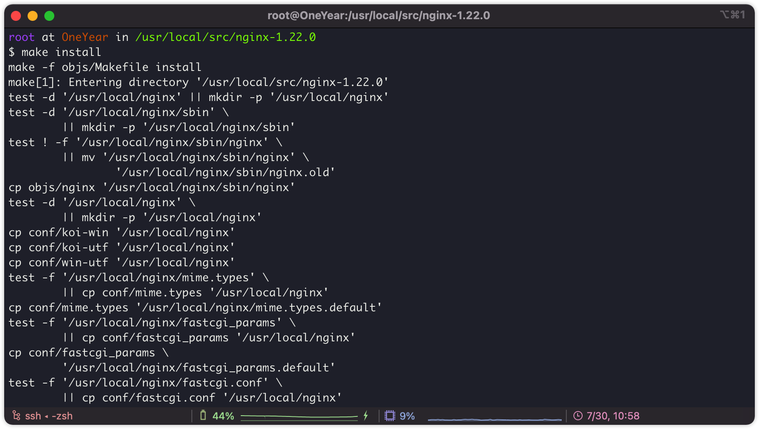Click the purple 'root' prompt username
Viewport: 759px width, 429px height.
click(21, 37)
